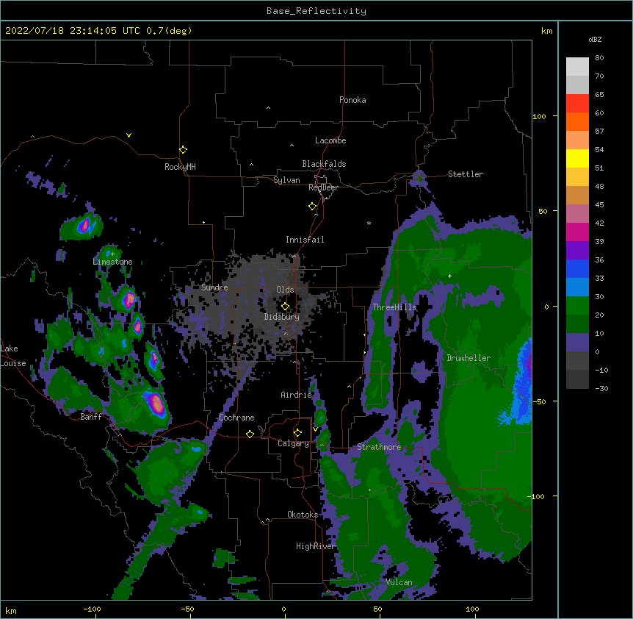Click the Cochrane map label
Image resolution: width=633 pixels, height=619 pixels.
(236, 418)
